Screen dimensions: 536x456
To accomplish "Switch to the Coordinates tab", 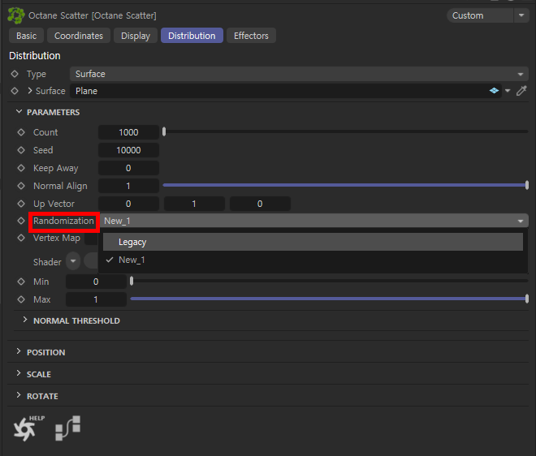I will coord(79,36).
